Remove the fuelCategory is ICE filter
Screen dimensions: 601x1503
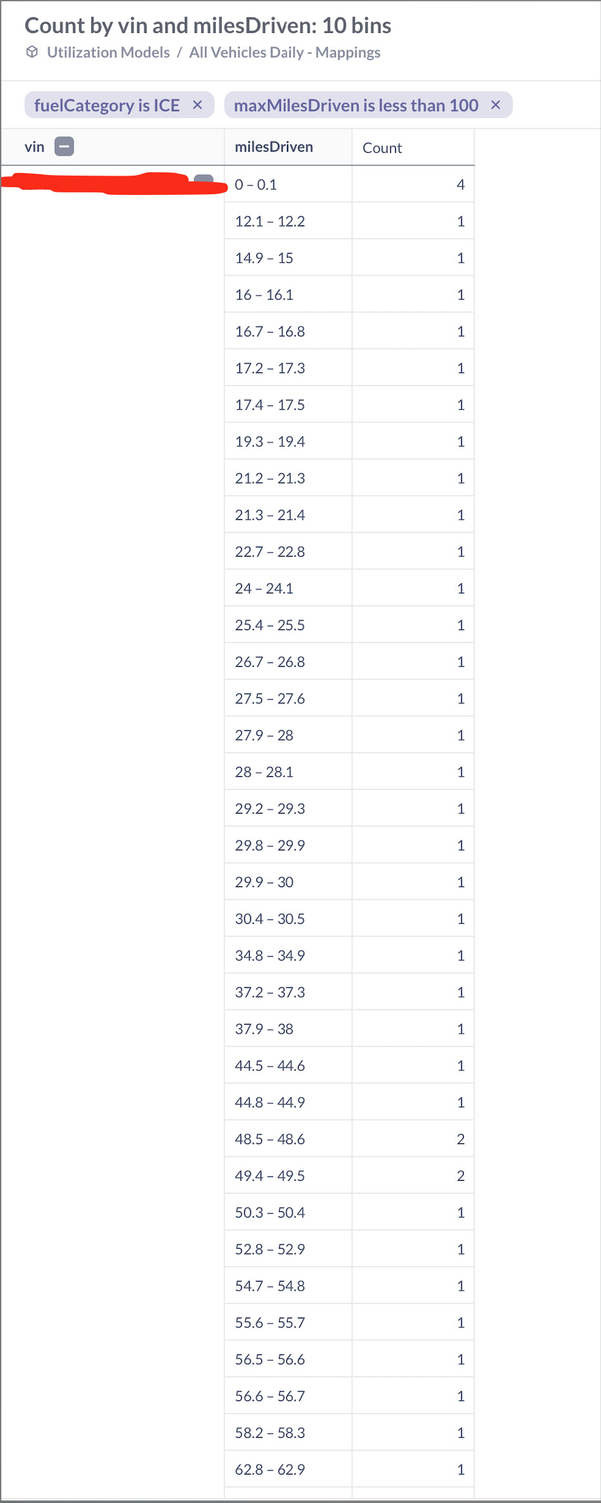[197, 105]
